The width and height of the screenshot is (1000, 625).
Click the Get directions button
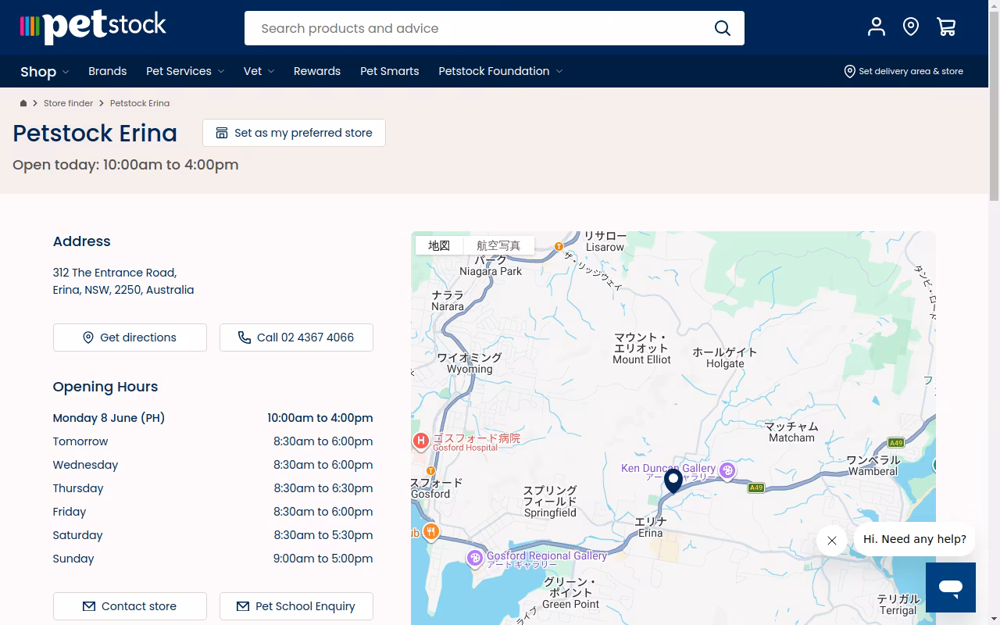pos(130,337)
